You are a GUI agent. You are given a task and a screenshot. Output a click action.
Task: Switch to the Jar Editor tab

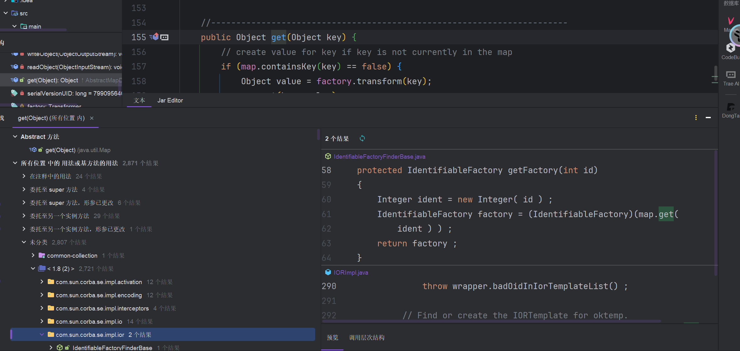(170, 101)
